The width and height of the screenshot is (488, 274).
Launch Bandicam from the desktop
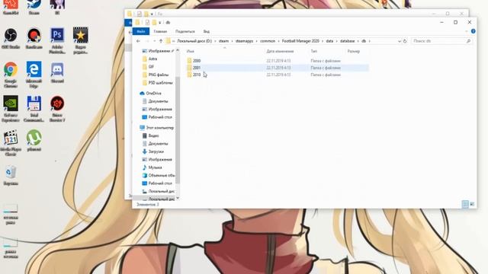(x=34, y=39)
